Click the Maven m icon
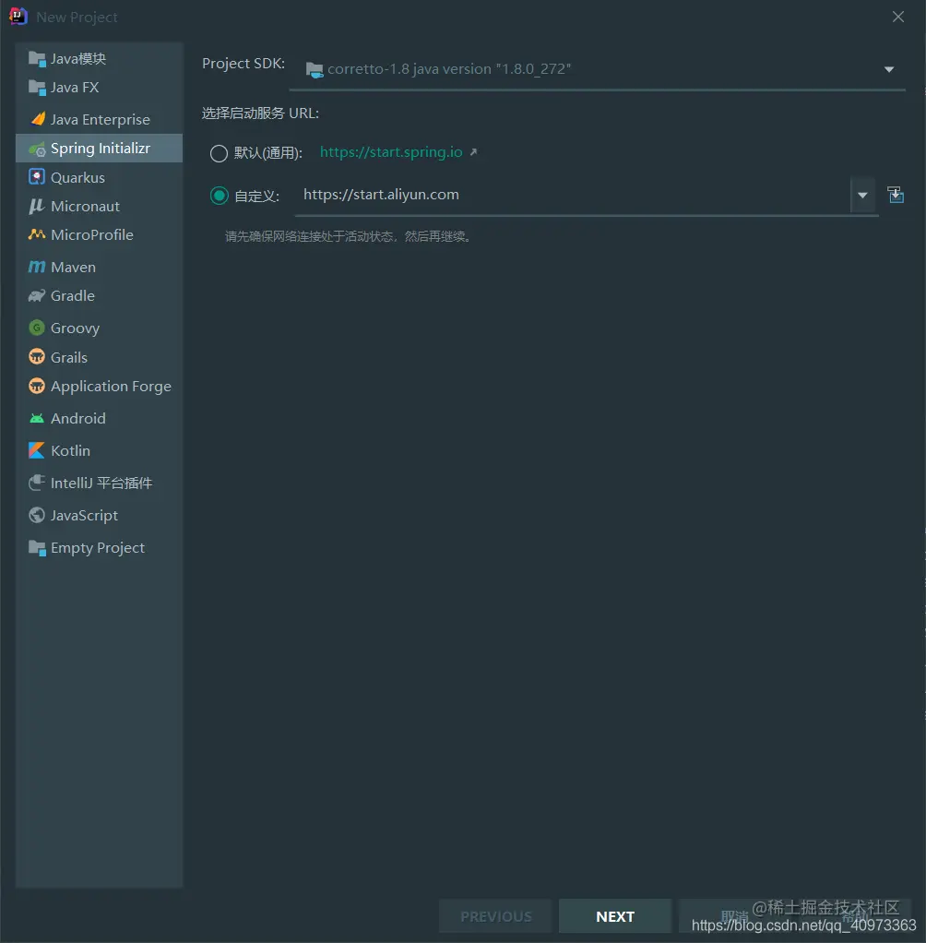The height and width of the screenshot is (943, 926). [x=37, y=267]
